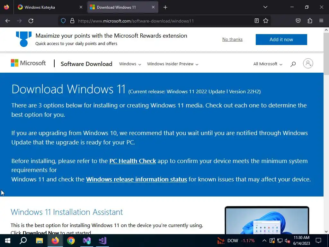Open File Explorer from taskbar
329x247 pixels.
click(x=39, y=241)
